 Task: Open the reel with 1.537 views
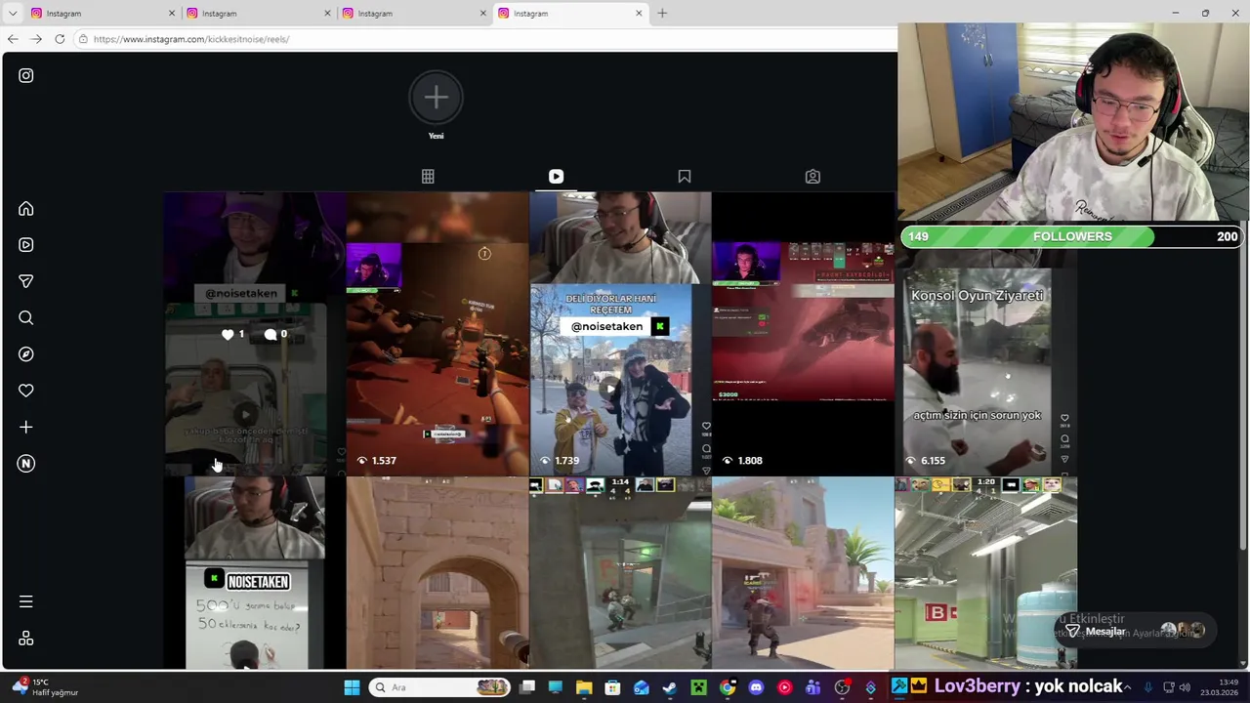pos(437,333)
